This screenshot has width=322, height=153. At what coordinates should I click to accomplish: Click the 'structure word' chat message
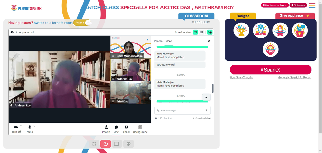point(180,65)
